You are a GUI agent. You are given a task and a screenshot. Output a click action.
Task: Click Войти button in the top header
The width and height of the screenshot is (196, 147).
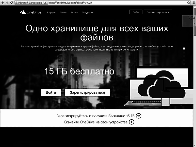click(x=136, y=12)
